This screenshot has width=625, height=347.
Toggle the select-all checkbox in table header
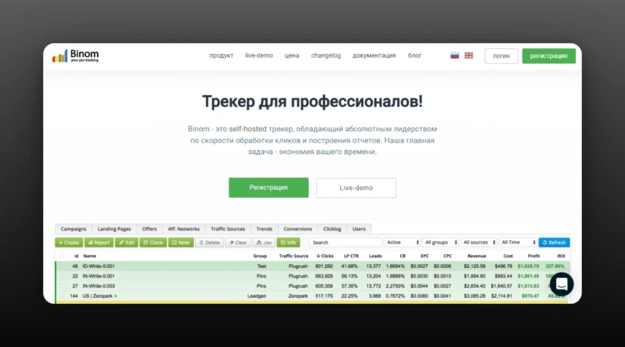point(62,255)
